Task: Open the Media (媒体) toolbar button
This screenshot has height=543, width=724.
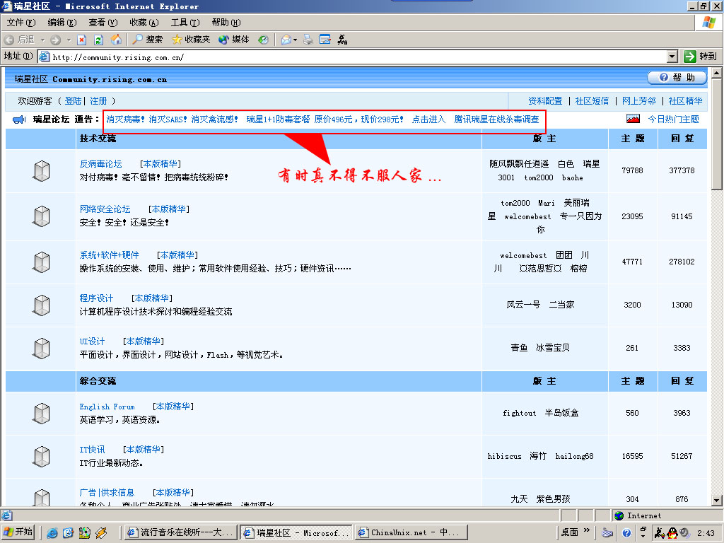Action: pyautogui.click(x=233, y=40)
